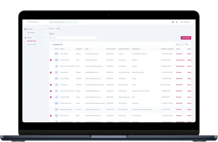Click the 'DATA DI NASCITA' column header
Viewport: 218px width, 142px height.
pyautogui.click(x=111, y=49)
